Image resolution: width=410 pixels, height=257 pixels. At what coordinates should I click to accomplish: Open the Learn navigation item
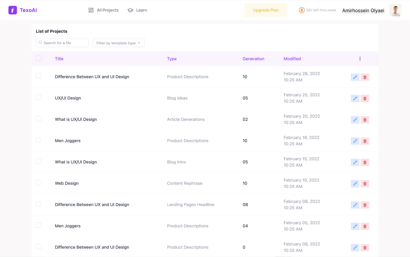137,10
